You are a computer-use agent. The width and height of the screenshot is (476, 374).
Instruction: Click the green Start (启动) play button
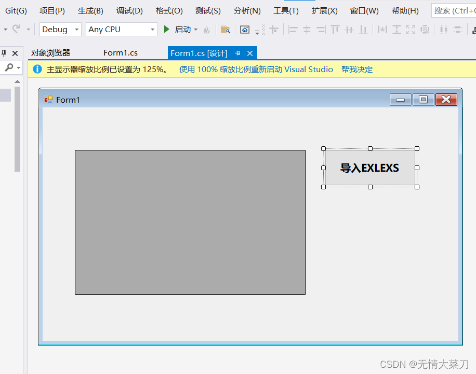[x=166, y=30]
